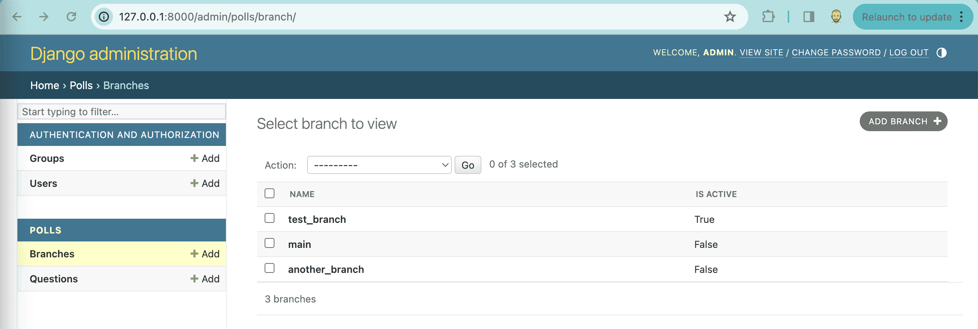978x329 pixels.
Task: Bookmark this page with the star icon
Action: coord(730,17)
